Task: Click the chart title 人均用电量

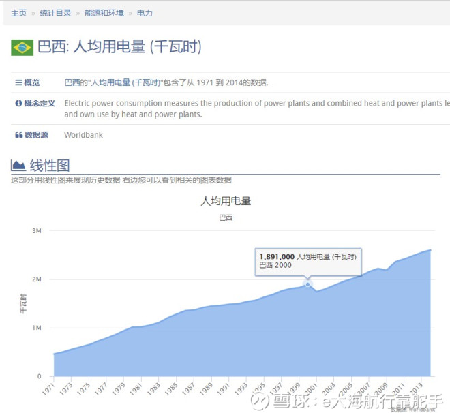Action: (x=226, y=201)
